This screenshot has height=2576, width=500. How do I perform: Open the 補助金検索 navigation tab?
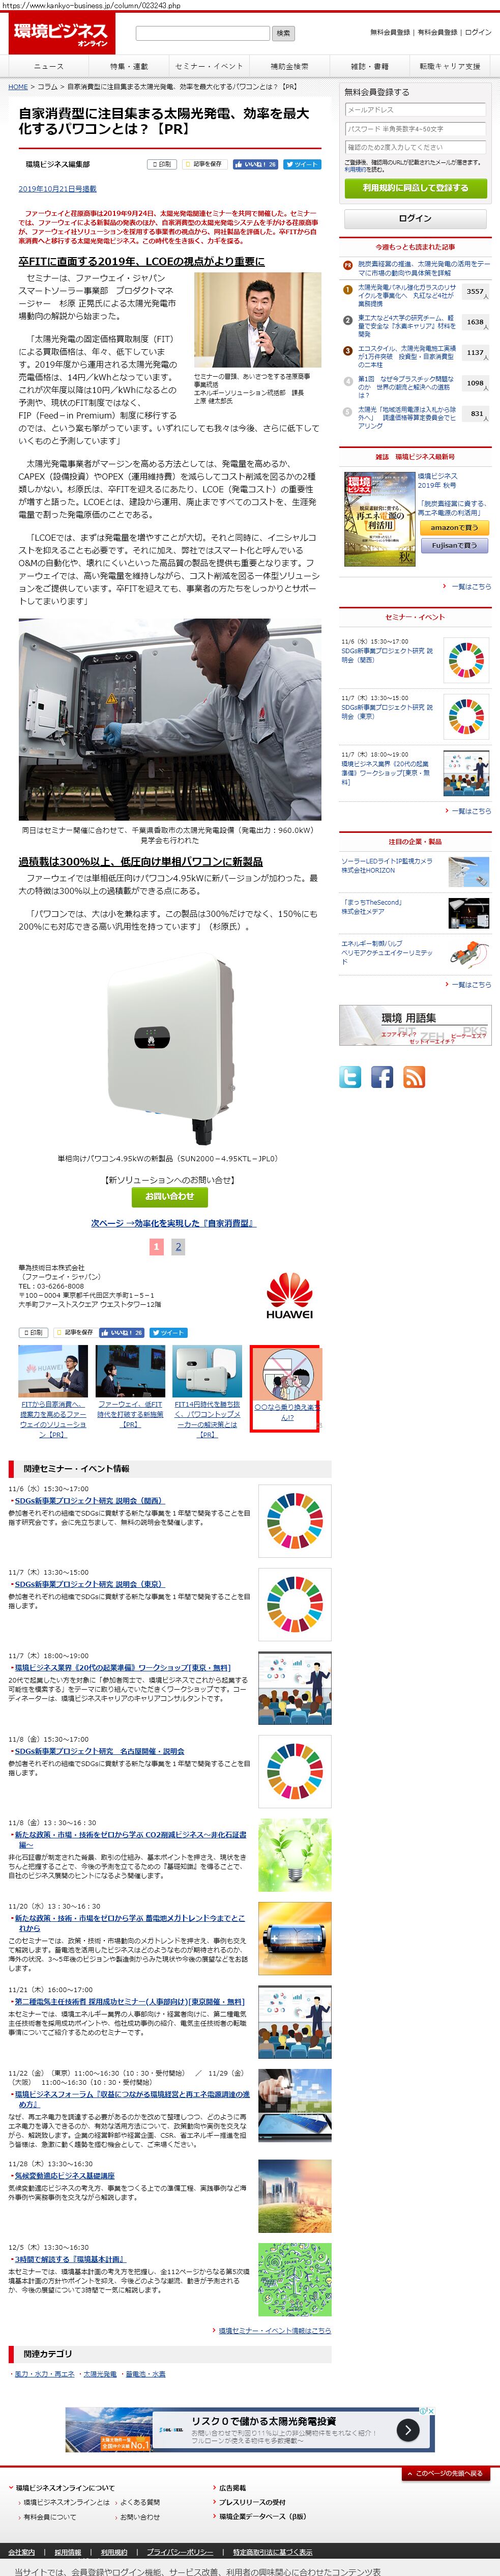pyautogui.click(x=289, y=66)
